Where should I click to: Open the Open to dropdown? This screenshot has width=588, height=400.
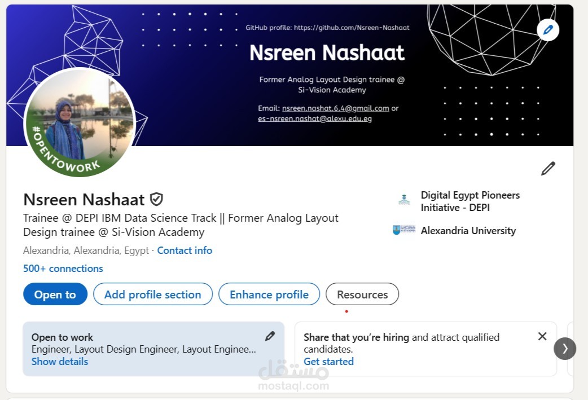[x=55, y=294]
